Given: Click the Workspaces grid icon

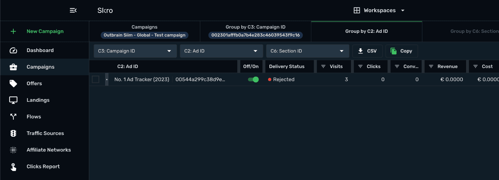Looking at the screenshot, I should pyautogui.click(x=357, y=10).
